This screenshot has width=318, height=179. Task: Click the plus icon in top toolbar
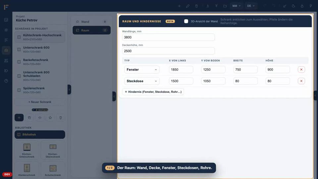click(x=179, y=6)
